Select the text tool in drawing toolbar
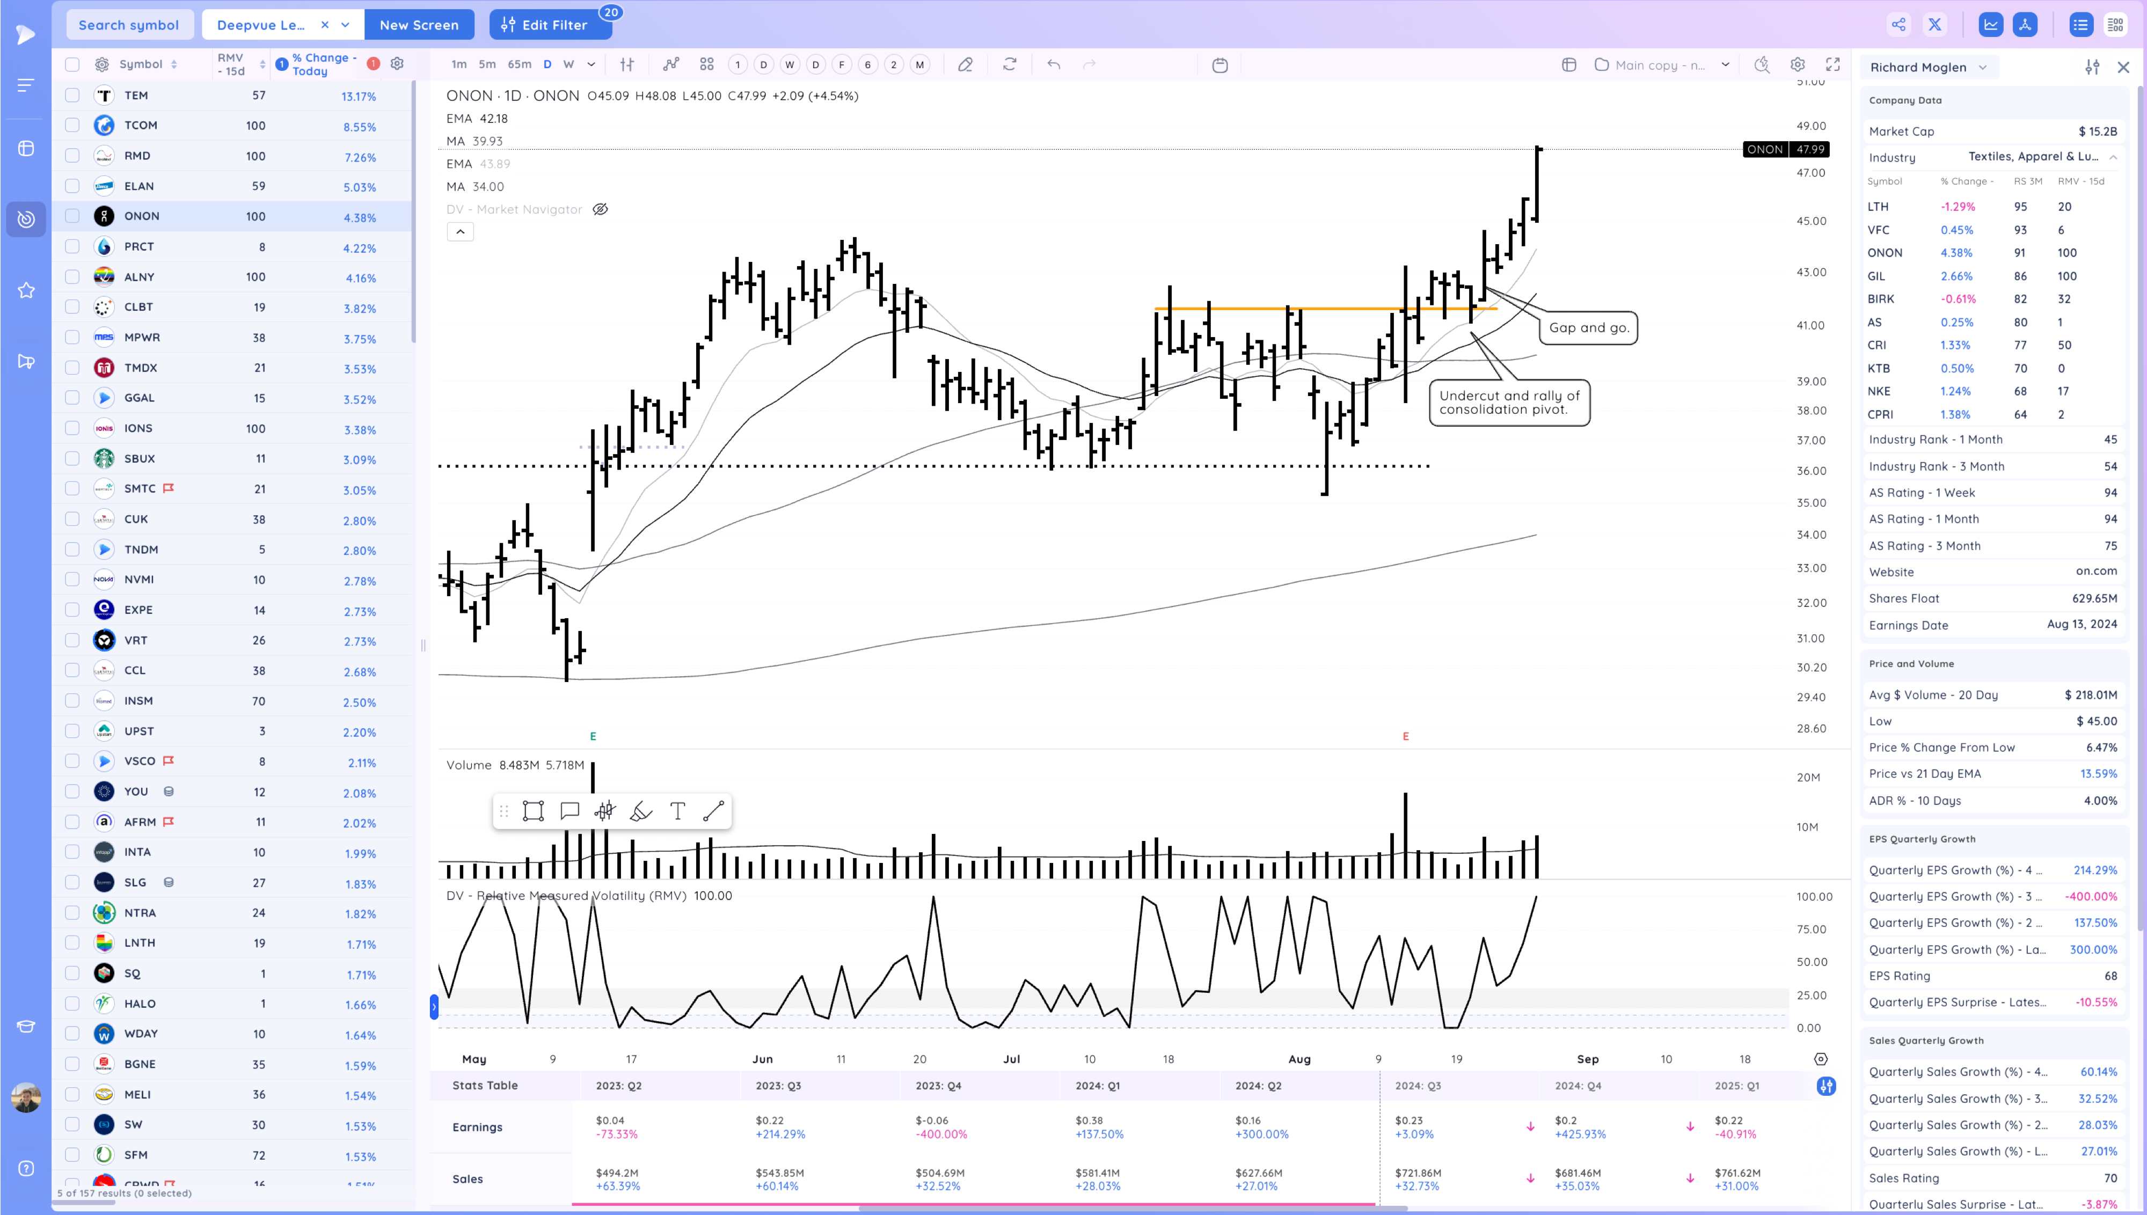 click(x=677, y=811)
